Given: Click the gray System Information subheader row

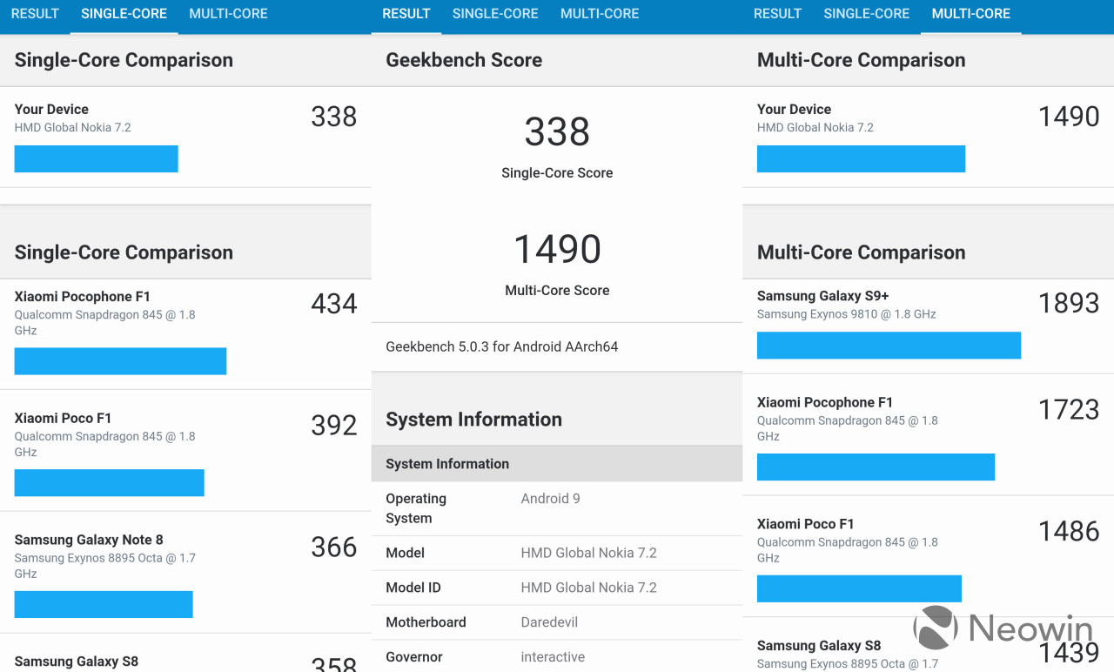Looking at the screenshot, I should [x=557, y=464].
